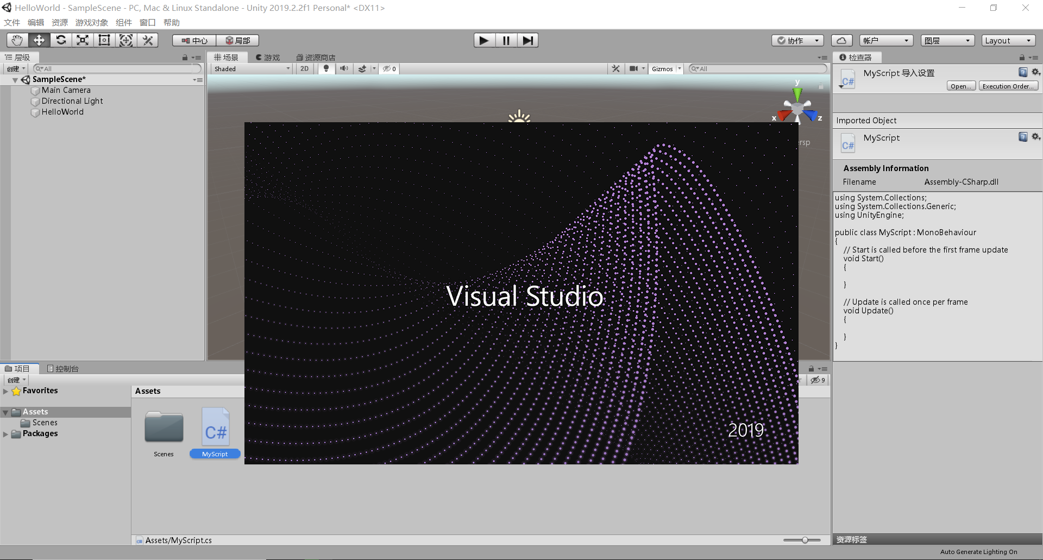Screen dimensions: 1043x560
Task: Select HelloWorld object in Hierarchy
Action: pos(62,112)
